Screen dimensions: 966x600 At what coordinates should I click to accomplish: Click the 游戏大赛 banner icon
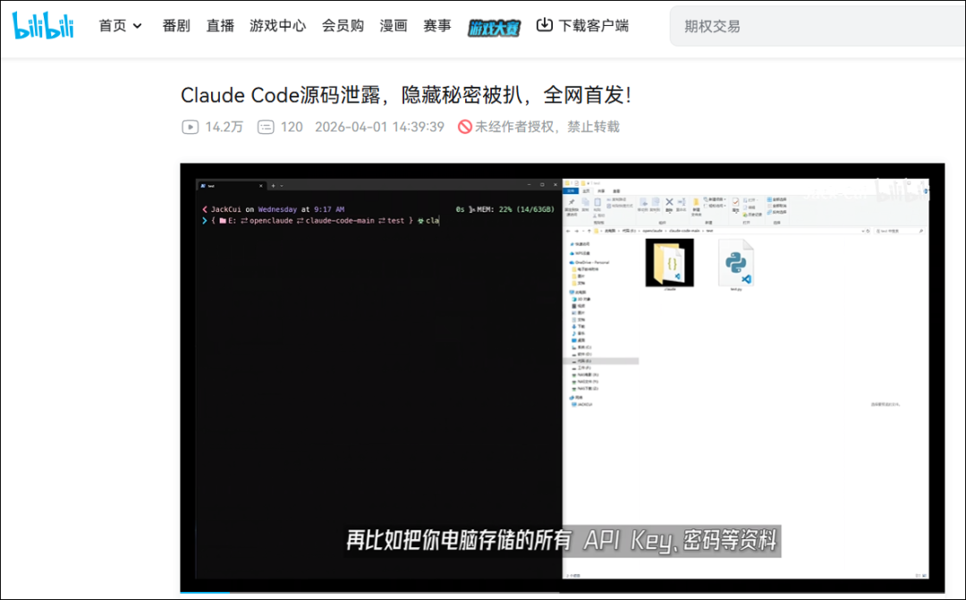point(494,27)
